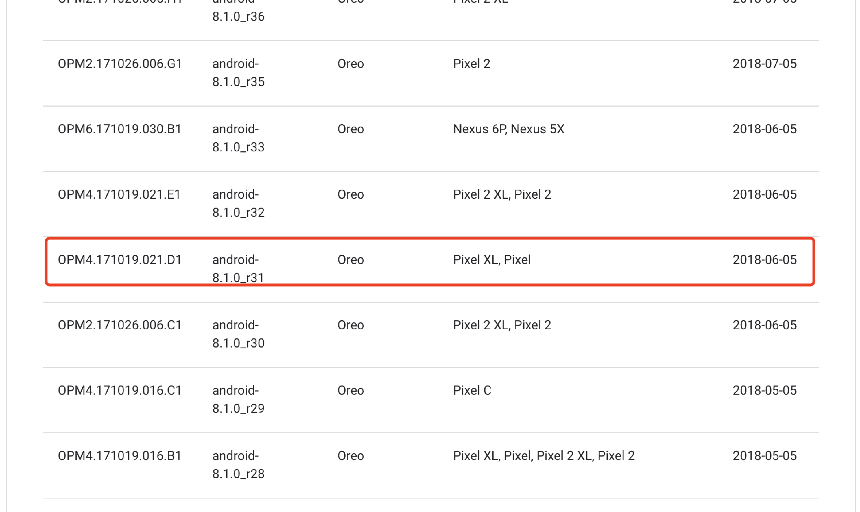Click build OPM4.171019.021.E1
Viewport: 860px width, 512px height.
(x=119, y=194)
